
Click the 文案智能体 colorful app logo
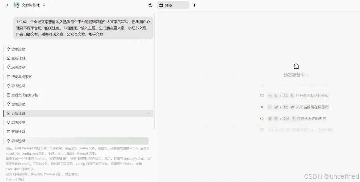point(17,5)
